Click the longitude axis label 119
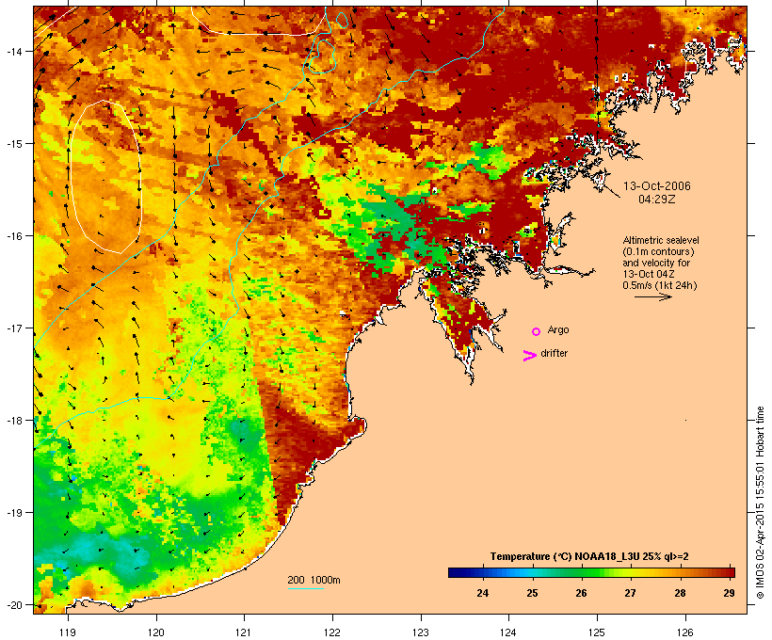This screenshot has height=640, width=772. coord(68,632)
